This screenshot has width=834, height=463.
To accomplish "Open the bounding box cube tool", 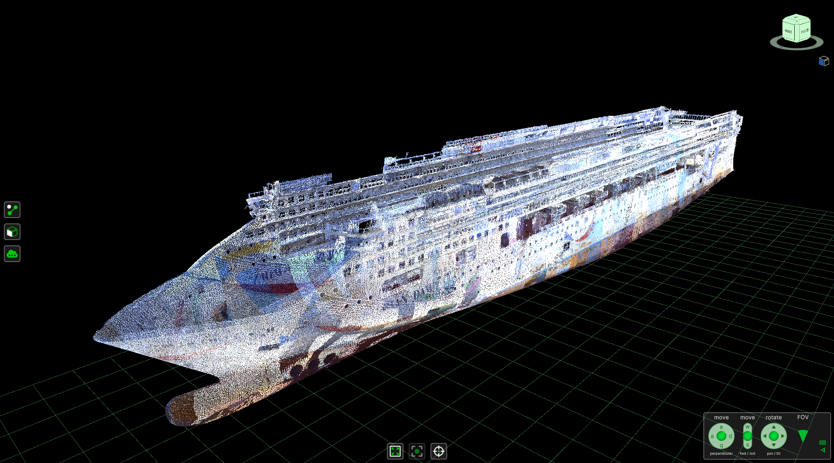I will point(12,232).
